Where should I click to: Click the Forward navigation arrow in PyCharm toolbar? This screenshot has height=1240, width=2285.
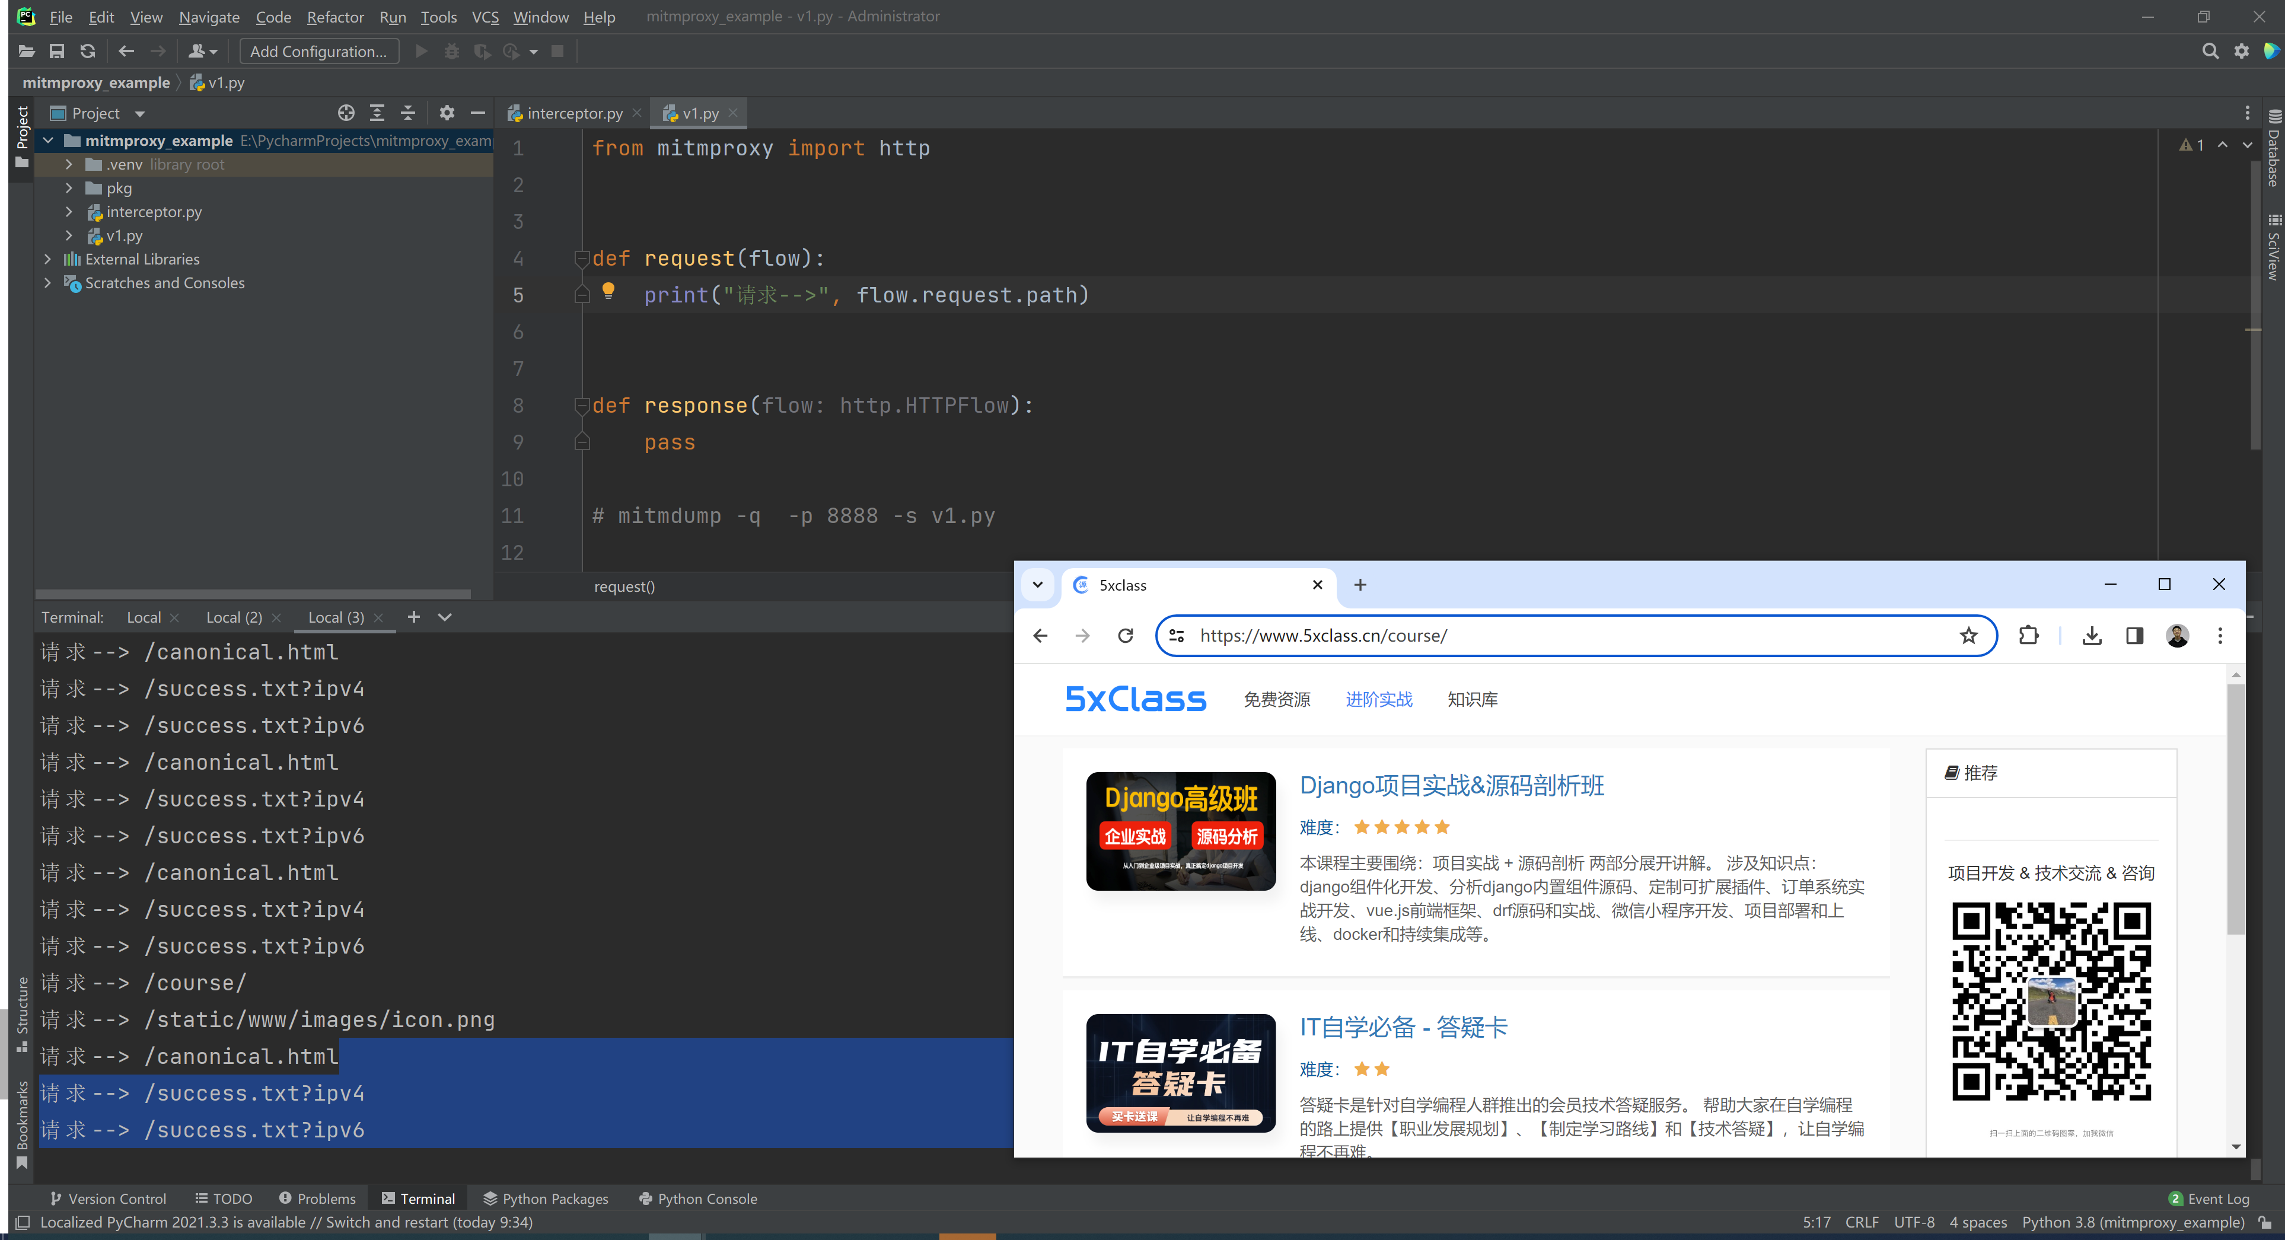[157, 52]
